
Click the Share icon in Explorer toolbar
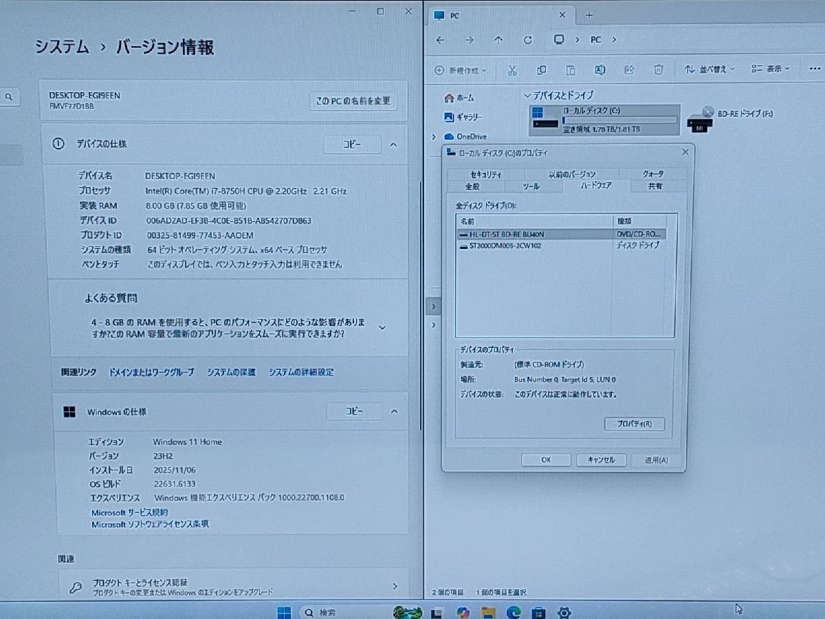point(628,69)
